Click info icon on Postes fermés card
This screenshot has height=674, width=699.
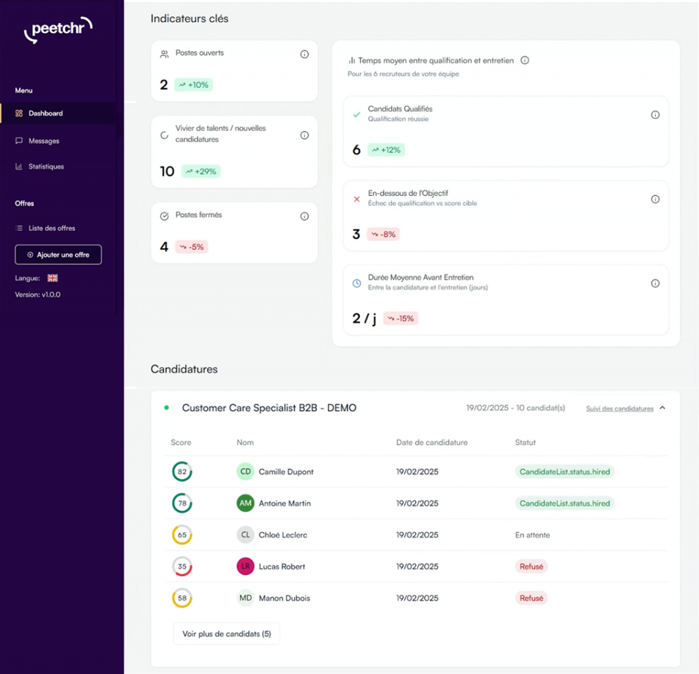(304, 216)
